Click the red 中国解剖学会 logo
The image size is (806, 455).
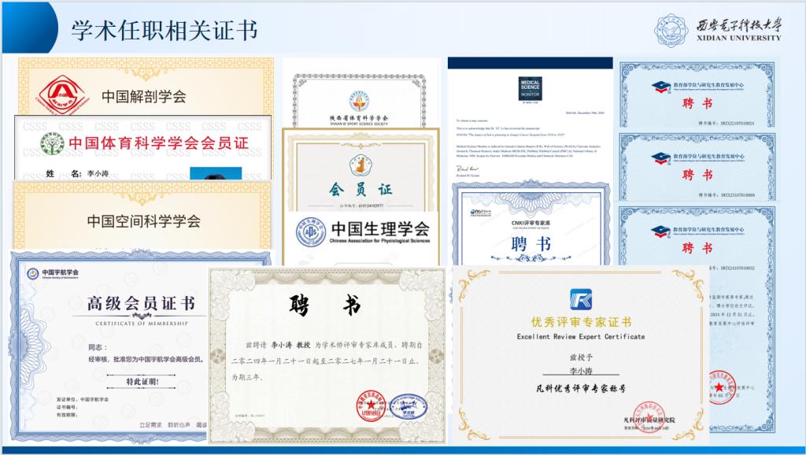tap(61, 94)
